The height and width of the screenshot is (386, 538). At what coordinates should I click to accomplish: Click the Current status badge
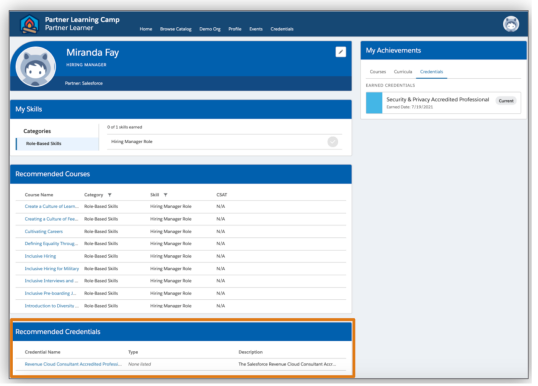pyautogui.click(x=506, y=101)
